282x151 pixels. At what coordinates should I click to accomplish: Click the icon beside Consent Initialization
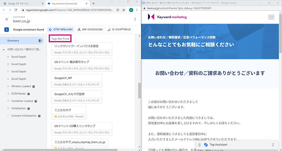pyautogui.click(x=39, y=116)
